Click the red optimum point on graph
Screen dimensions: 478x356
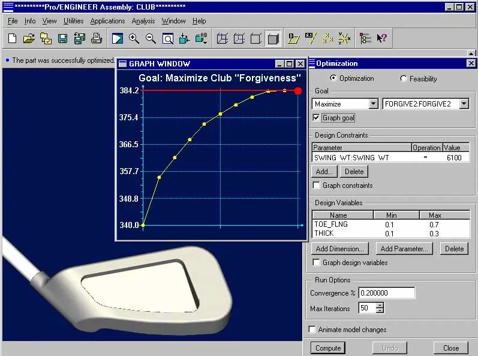tap(298, 90)
